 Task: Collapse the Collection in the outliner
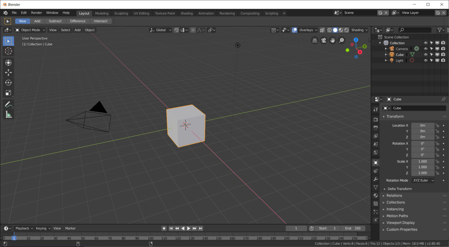click(x=380, y=43)
